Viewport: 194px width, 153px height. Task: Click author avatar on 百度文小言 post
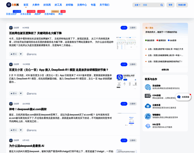[11, 64]
